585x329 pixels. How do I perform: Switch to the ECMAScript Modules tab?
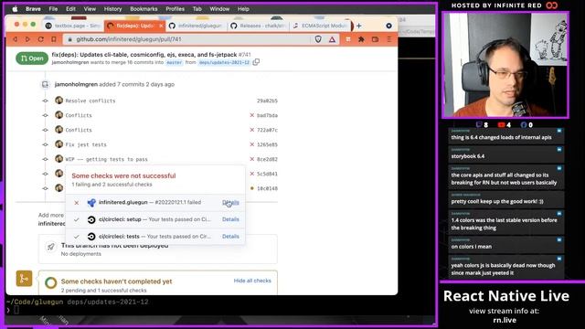320,26
